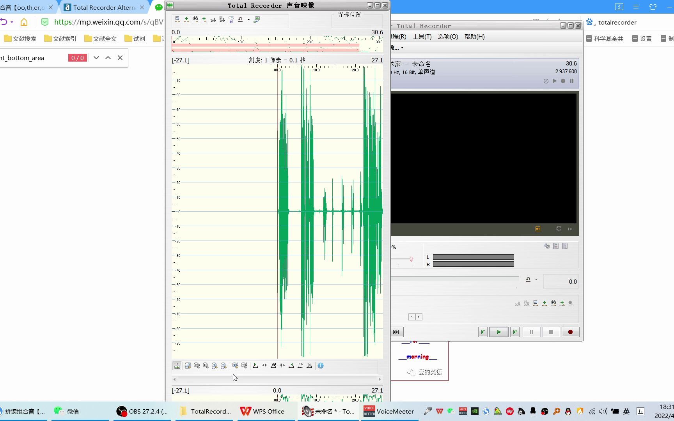Viewport: 674px width, 421px height.
Task: Click the red Record button in Total Recorder
Action: click(570, 332)
